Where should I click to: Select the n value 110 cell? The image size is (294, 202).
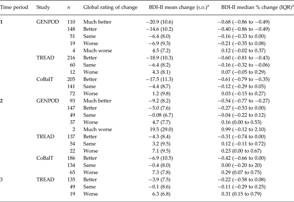point(72,22)
